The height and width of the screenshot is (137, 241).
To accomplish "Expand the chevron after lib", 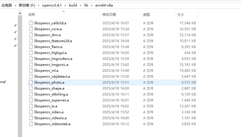I will (92, 5).
